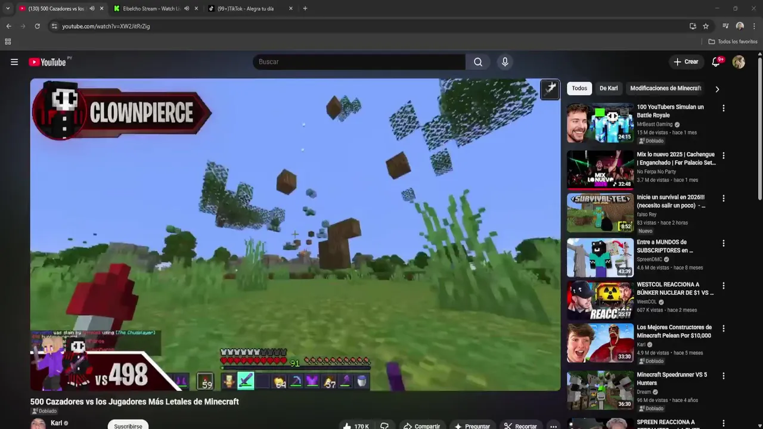The height and width of the screenshot is (429, 763).
Task: Click the video player to pause
Action: pyautogui.click(x=295, y=235)
